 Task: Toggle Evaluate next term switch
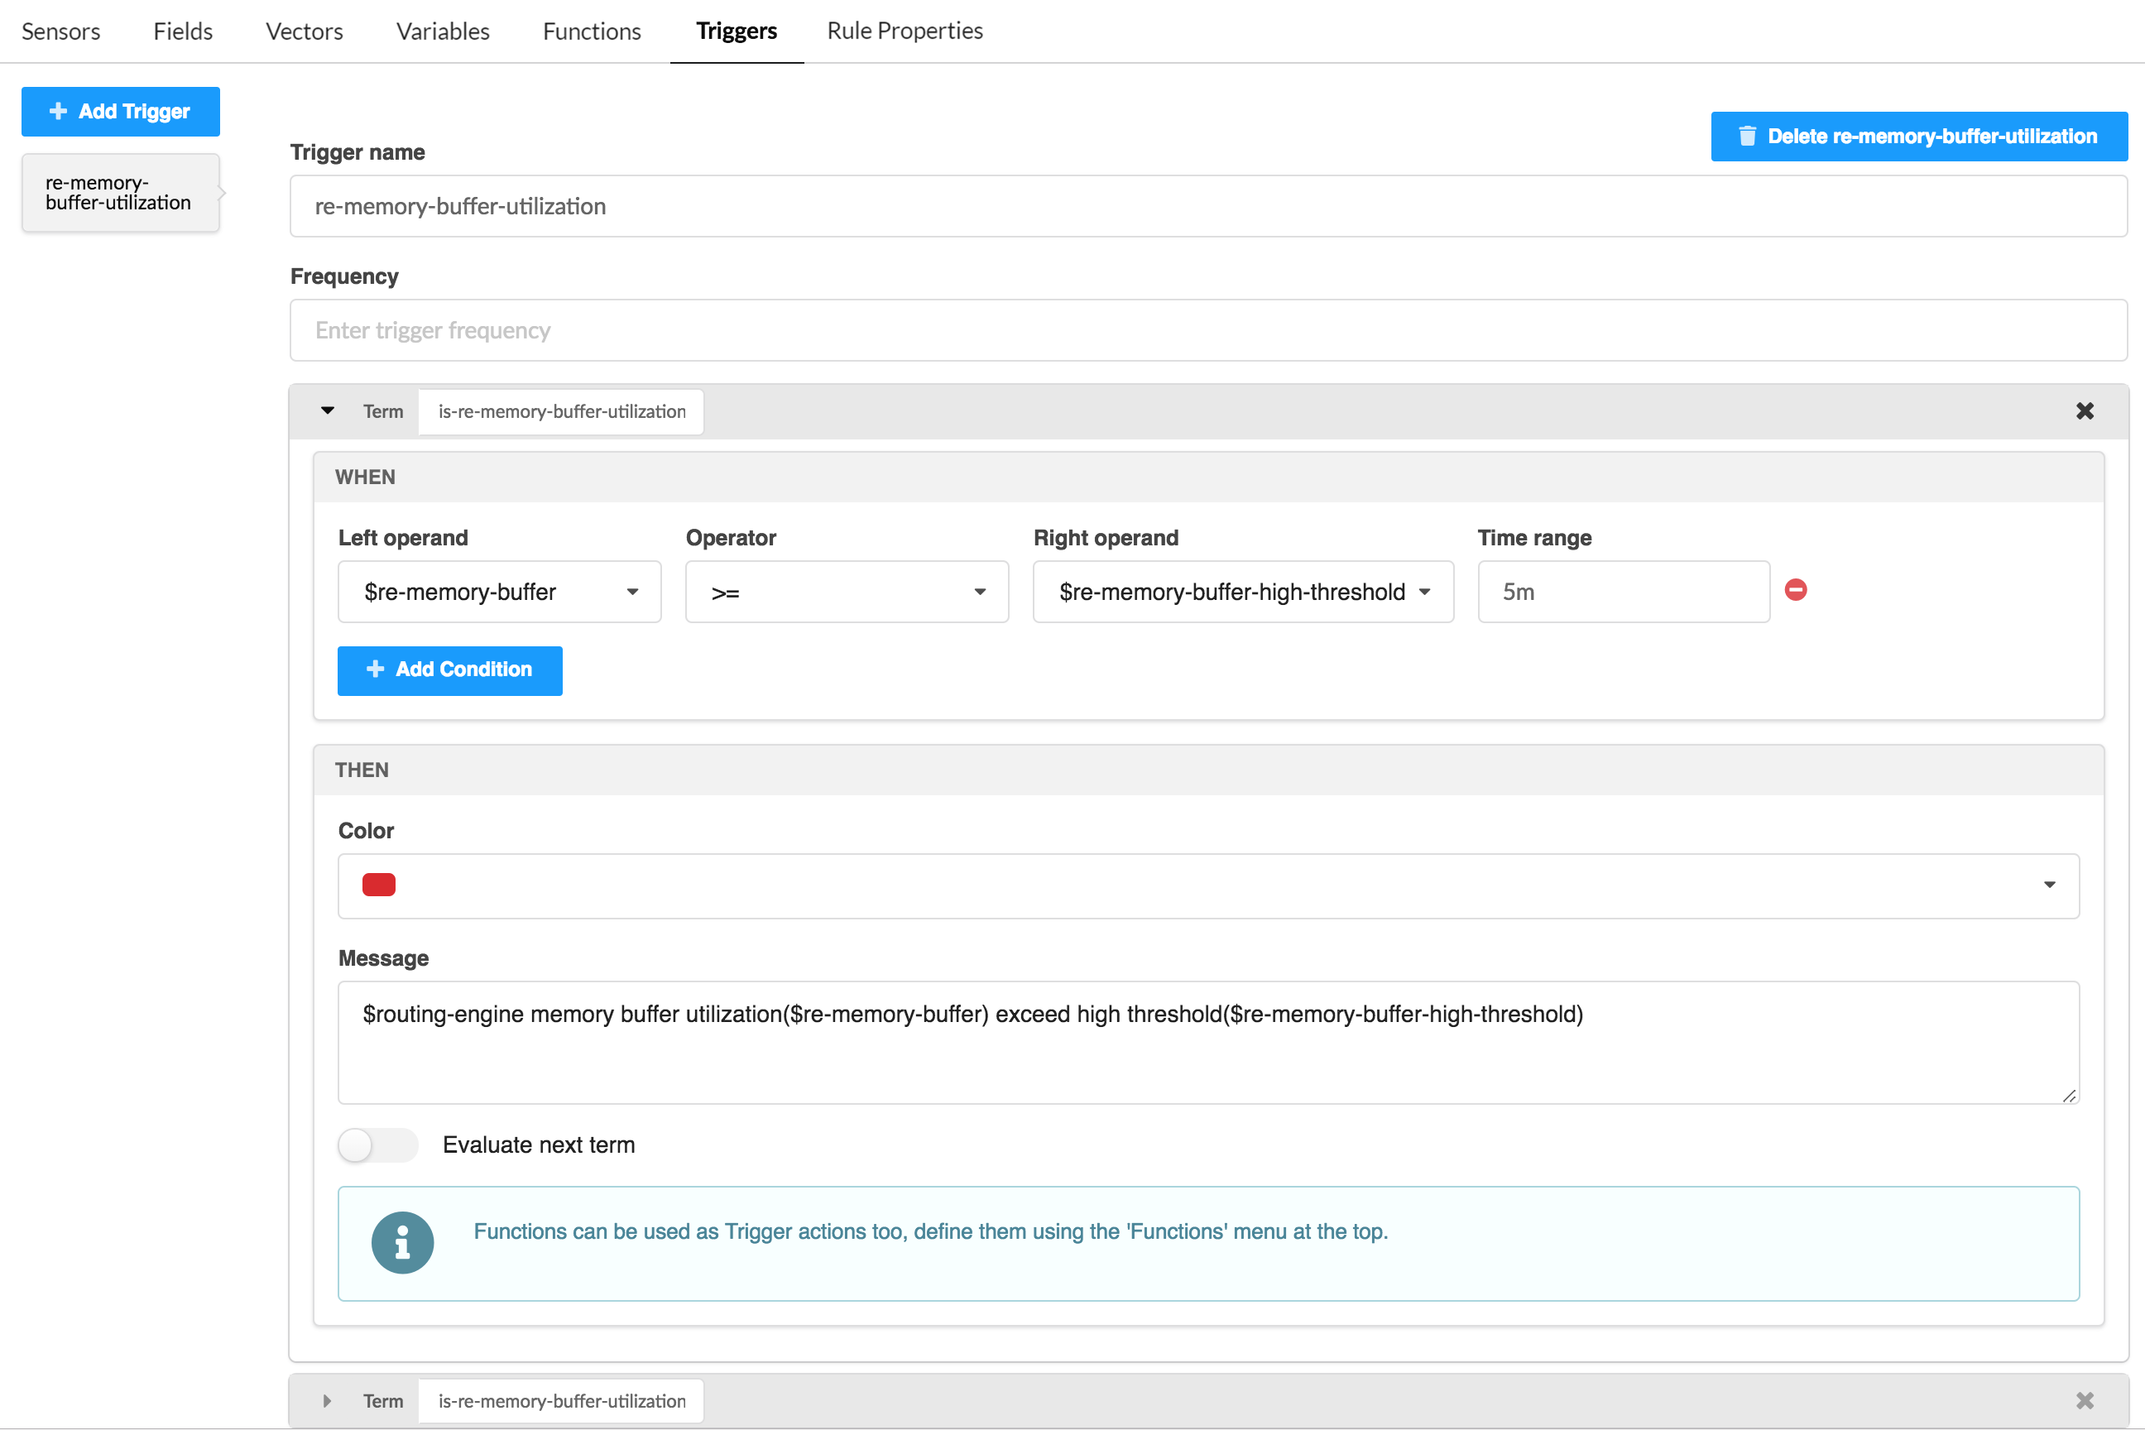(377, 1144)
